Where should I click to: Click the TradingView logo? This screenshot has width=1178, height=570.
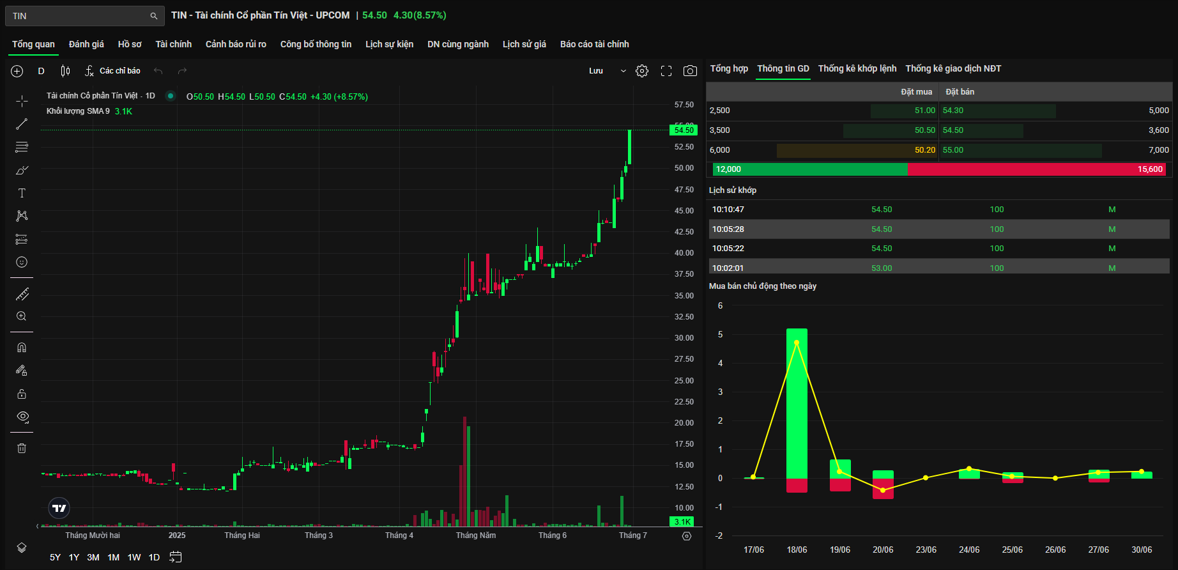[x=59, y=508]
